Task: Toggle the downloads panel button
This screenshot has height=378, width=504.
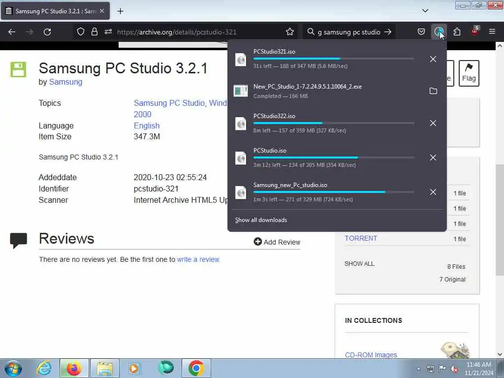Action: pos(439,32)
